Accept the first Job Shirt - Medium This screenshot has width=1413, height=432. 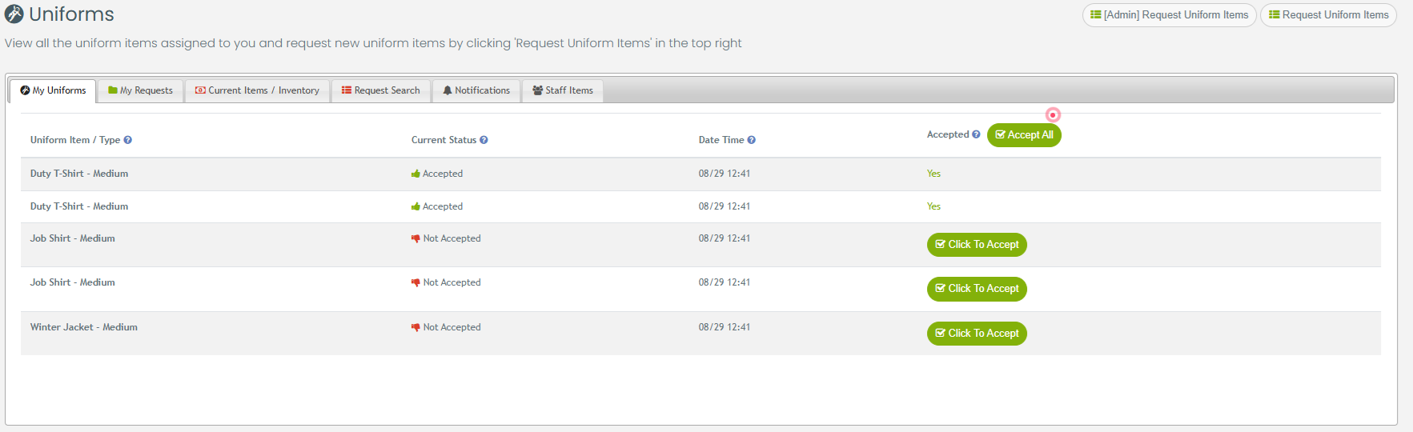pos(977,245)
